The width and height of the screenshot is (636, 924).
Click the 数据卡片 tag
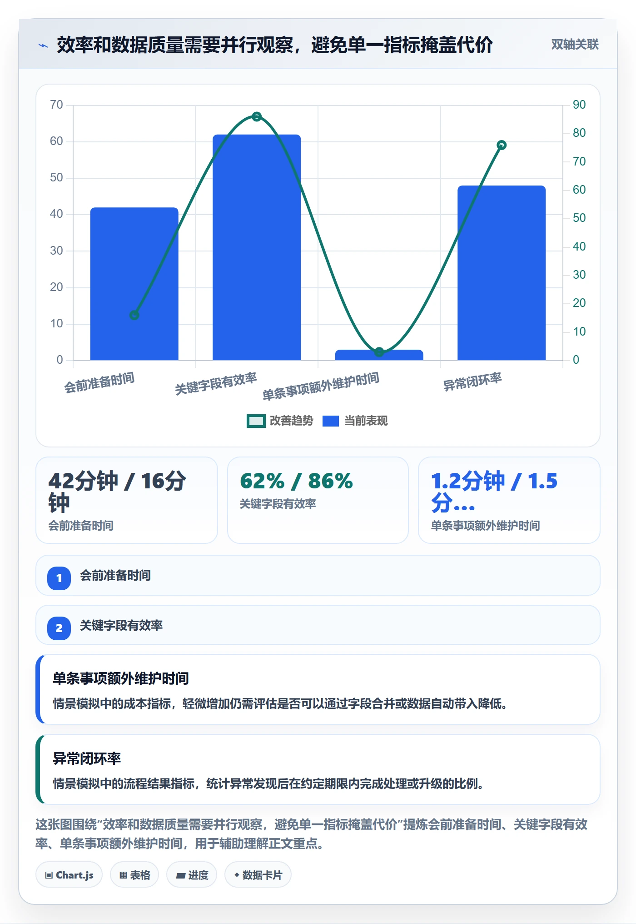coord(258,875)
